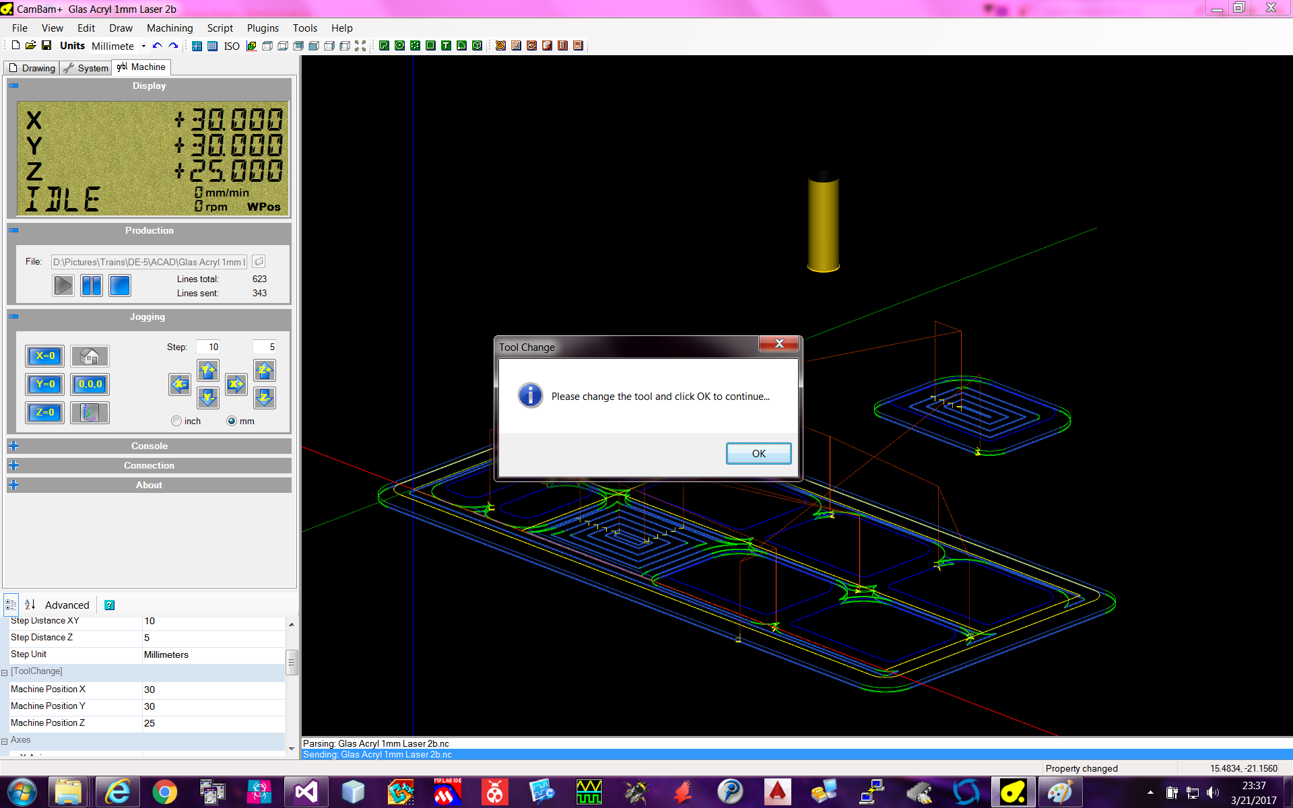Expand the Connection section
The image size is (1293, 808).
coord(13,465)
